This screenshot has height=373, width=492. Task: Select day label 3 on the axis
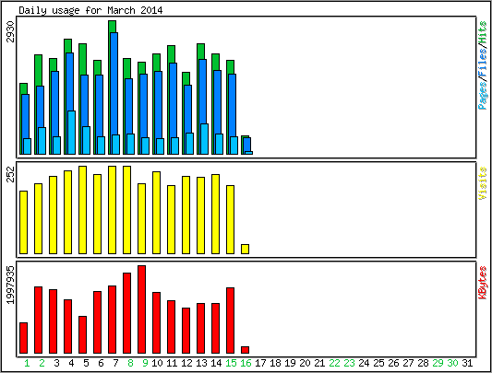pos(56,363)
